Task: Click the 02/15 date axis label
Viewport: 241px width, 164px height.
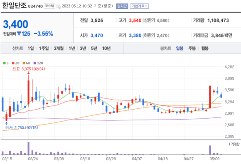Action: point(7,159)
